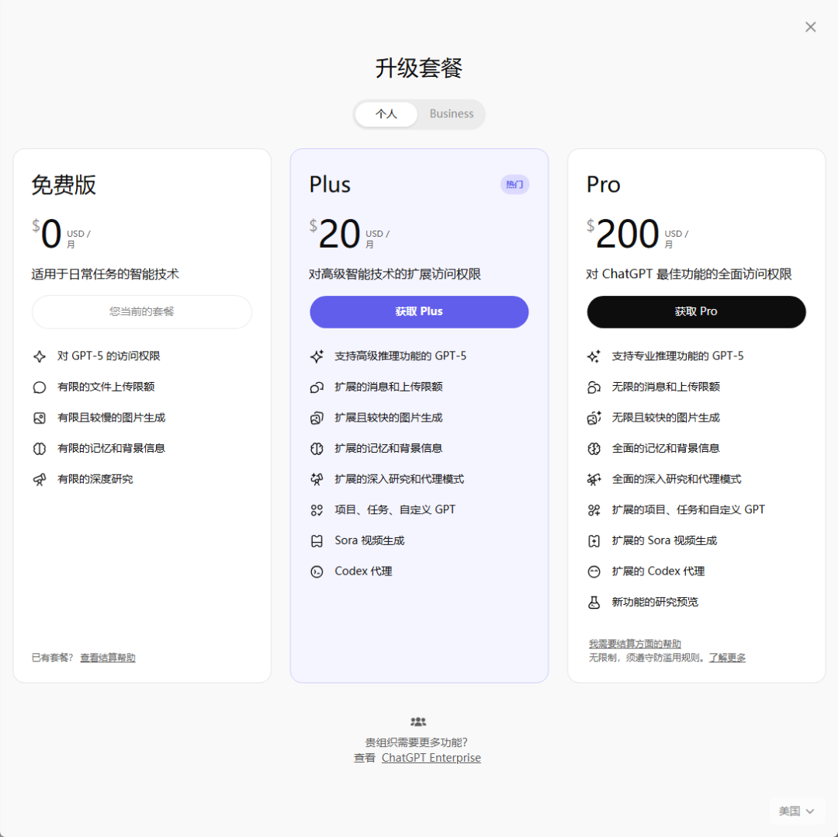Click the brain icon beside 有限的记忆和背景信息
838x837 pixels.
(x=40, y=449)
